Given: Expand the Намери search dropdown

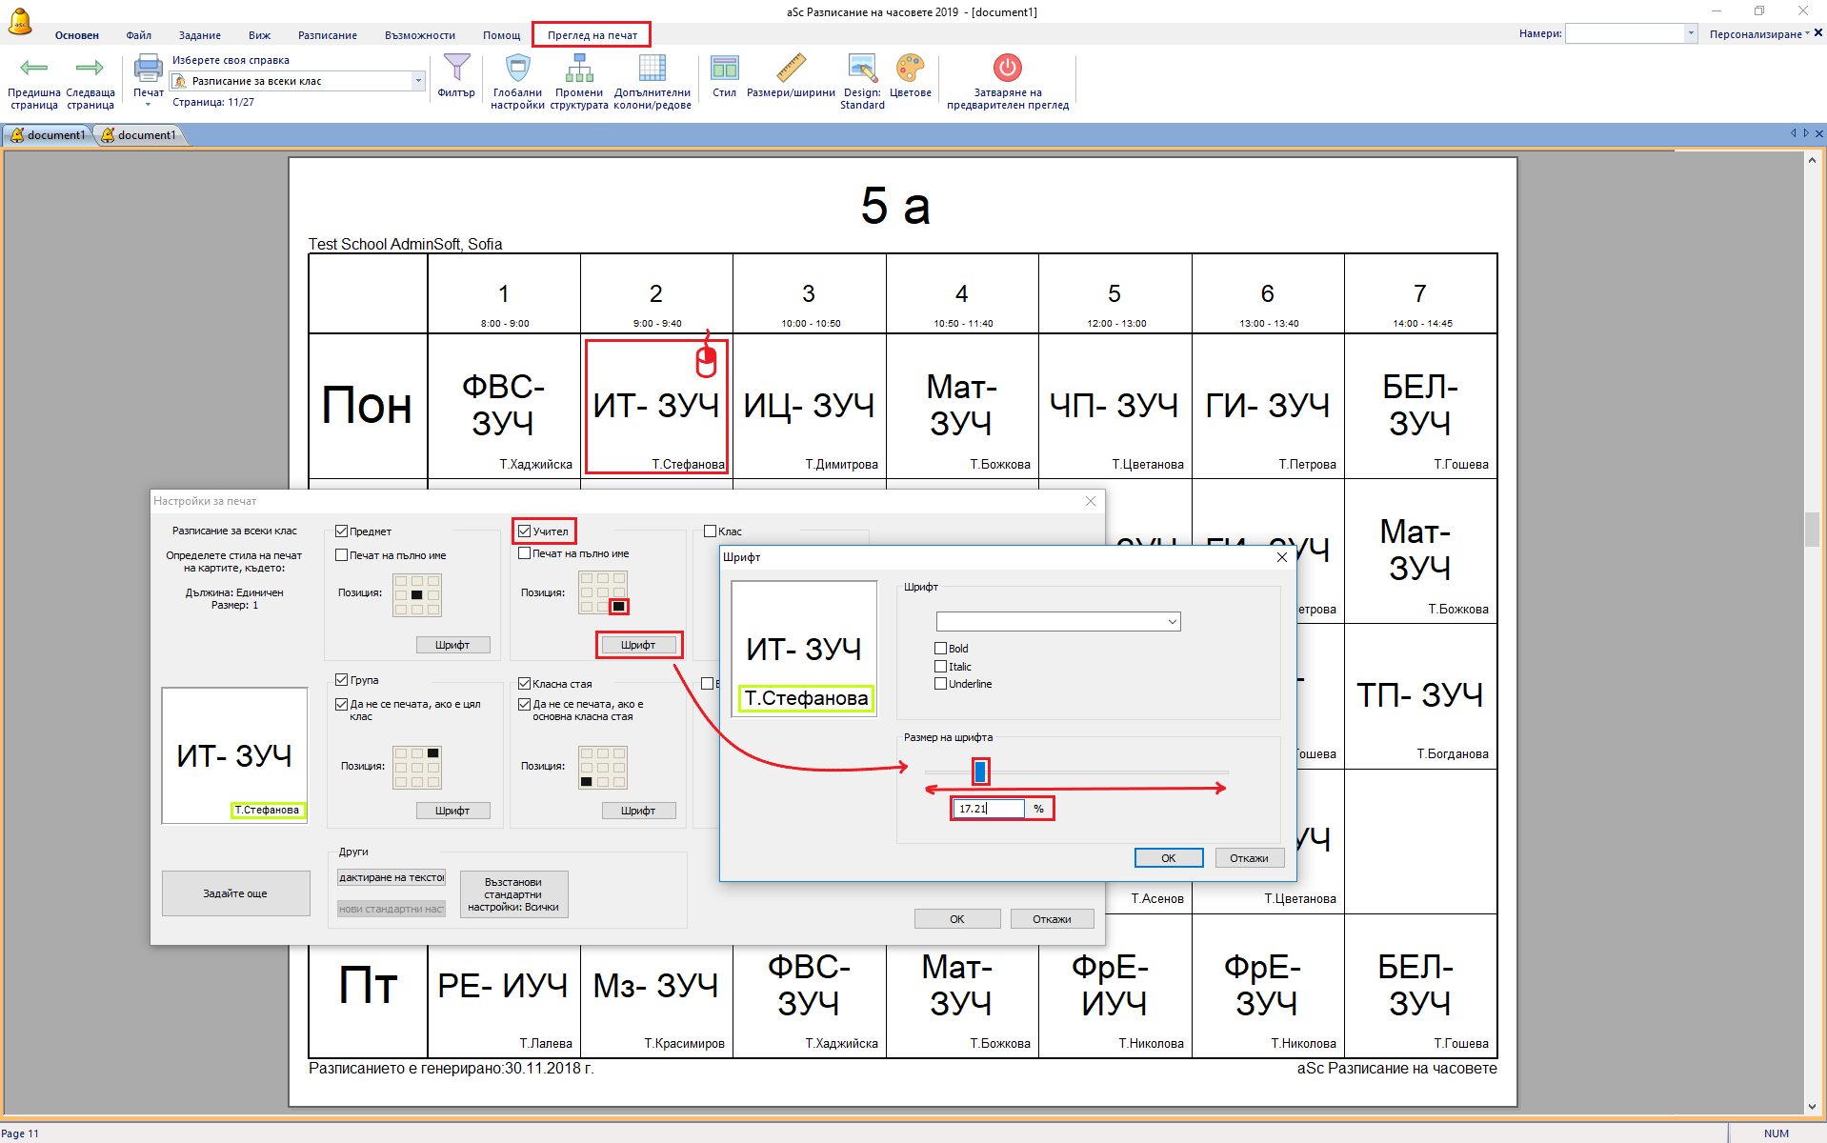Looking at the screenshot, I should point(1691,34).
